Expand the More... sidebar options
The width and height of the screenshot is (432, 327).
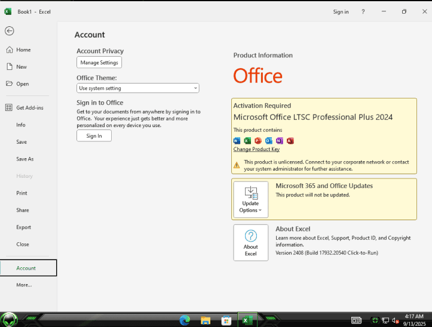click(24, 285)
